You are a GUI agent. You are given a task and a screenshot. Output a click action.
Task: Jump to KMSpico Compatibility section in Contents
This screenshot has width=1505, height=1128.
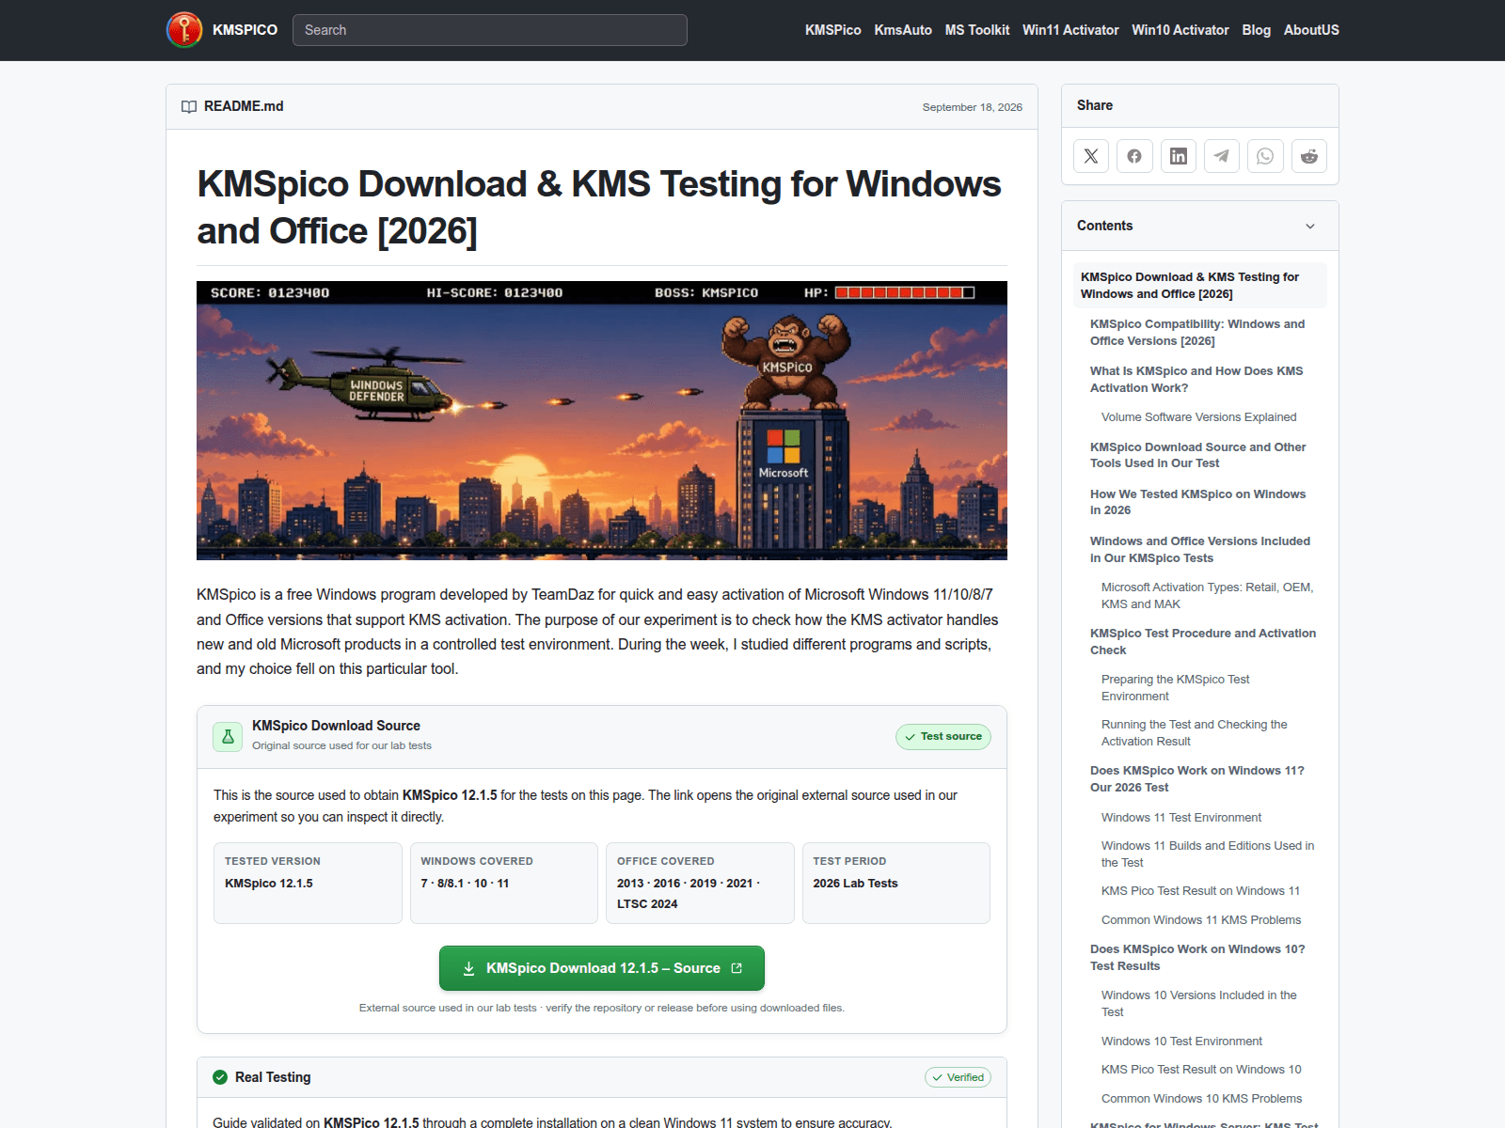click(1197, 332)
